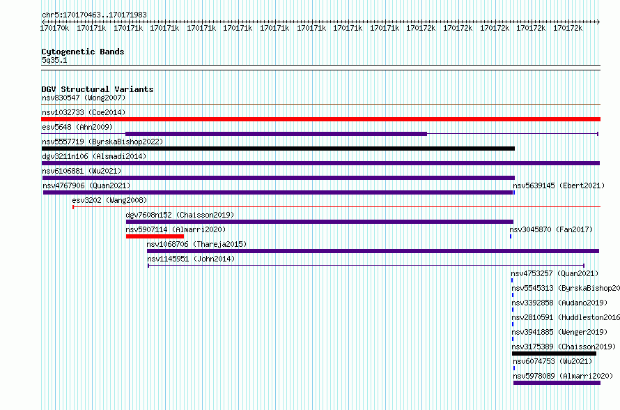Click the nsv6106881 purple bar

(278, 178)
